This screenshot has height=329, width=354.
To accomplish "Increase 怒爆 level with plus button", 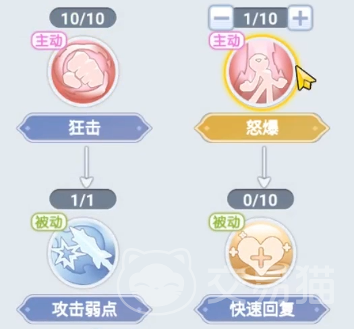I will tap(301, 18).
